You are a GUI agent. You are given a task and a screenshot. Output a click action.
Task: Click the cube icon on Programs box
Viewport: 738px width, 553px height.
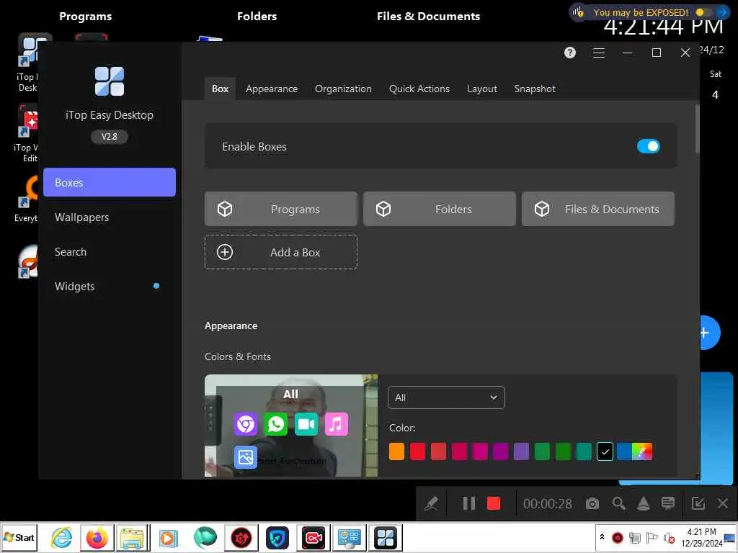coord(225,209)
